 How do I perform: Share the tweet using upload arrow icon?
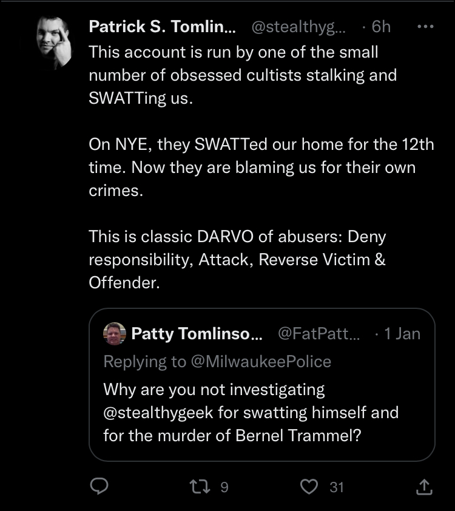pyautogui.click(x=425, y=487)
